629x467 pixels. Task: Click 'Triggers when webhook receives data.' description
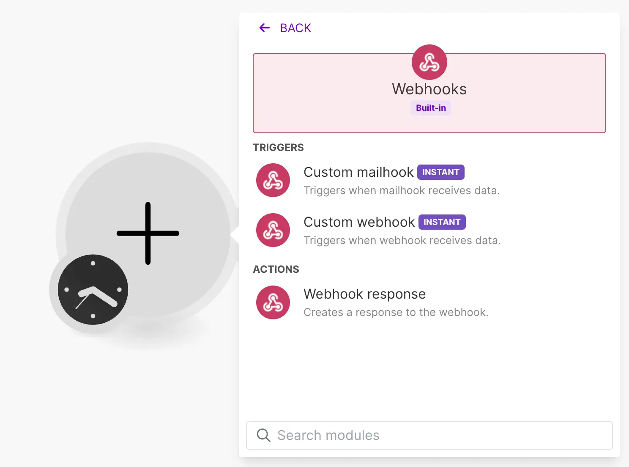pyautogui.click(x=402, y=240)
